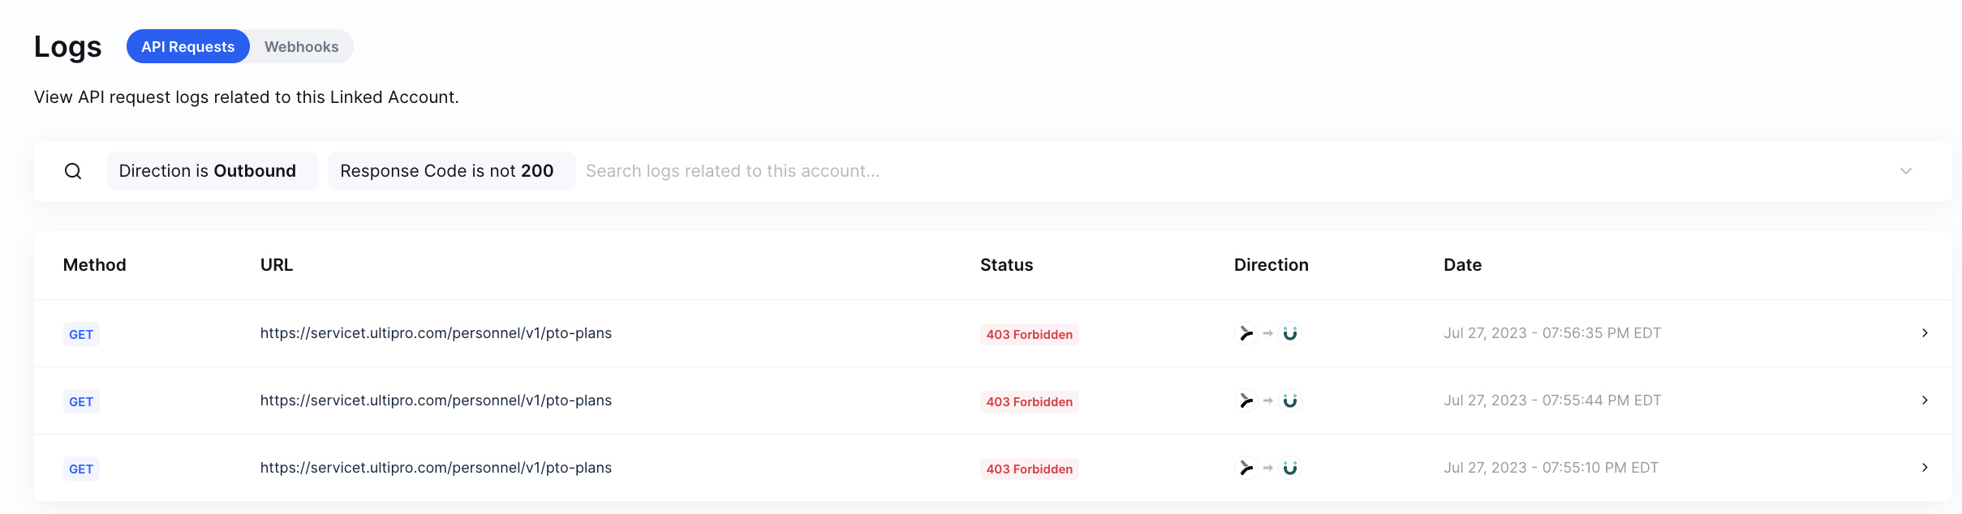Click the search magnifier icon
This screenshot has height=514, width=1962.
(x=73, y=171)
